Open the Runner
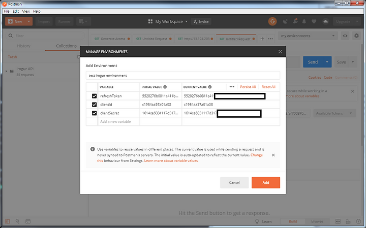The image size is (366, 228). click(x=64, y=21)
